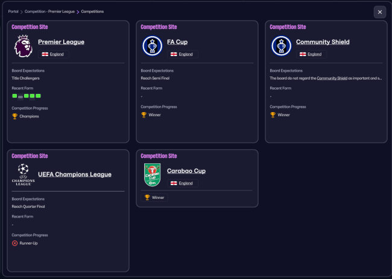Go to Competition - Premier League breadcrumb

[50, 11]
